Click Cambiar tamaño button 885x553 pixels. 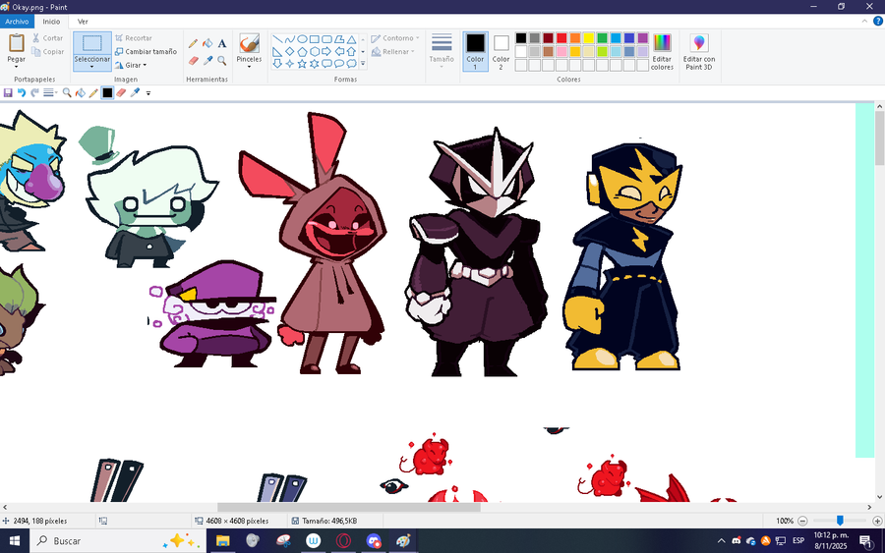point(146,51)
